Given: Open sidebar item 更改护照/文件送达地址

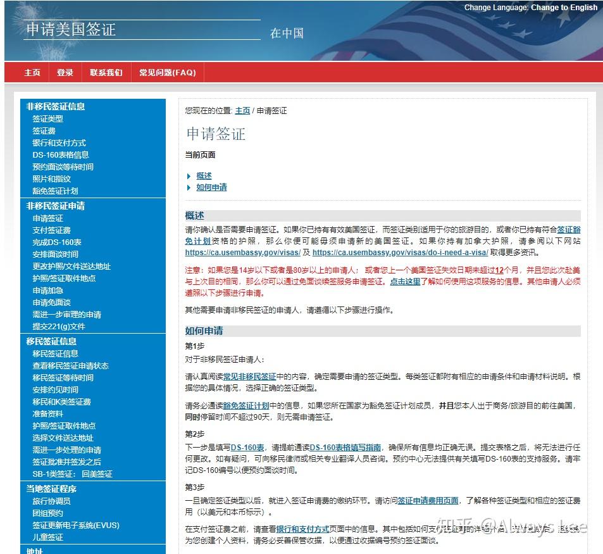Looking at the screenshot, I should (71, 266).
